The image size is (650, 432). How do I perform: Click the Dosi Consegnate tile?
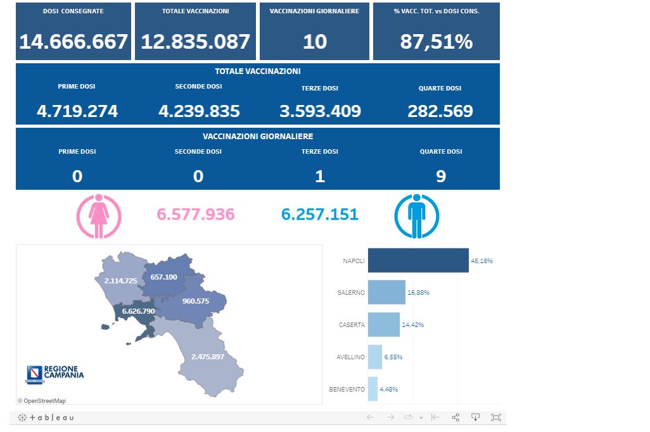[73, 32]
